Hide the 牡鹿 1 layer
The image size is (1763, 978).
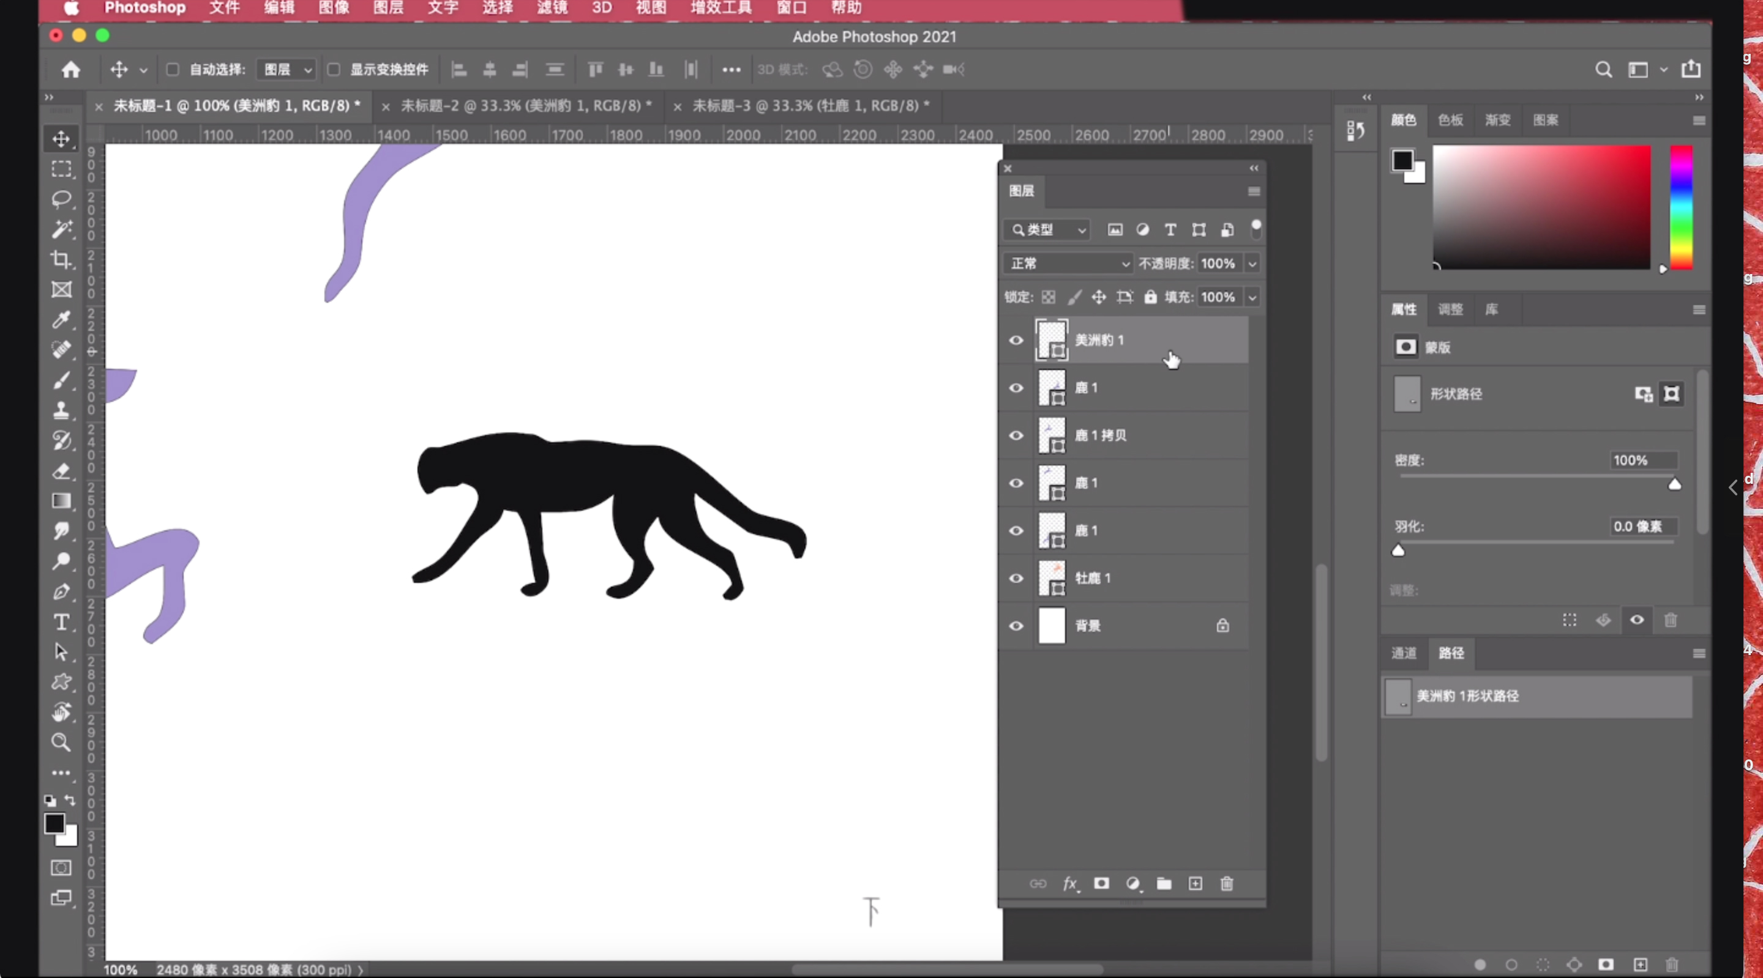1016,579
